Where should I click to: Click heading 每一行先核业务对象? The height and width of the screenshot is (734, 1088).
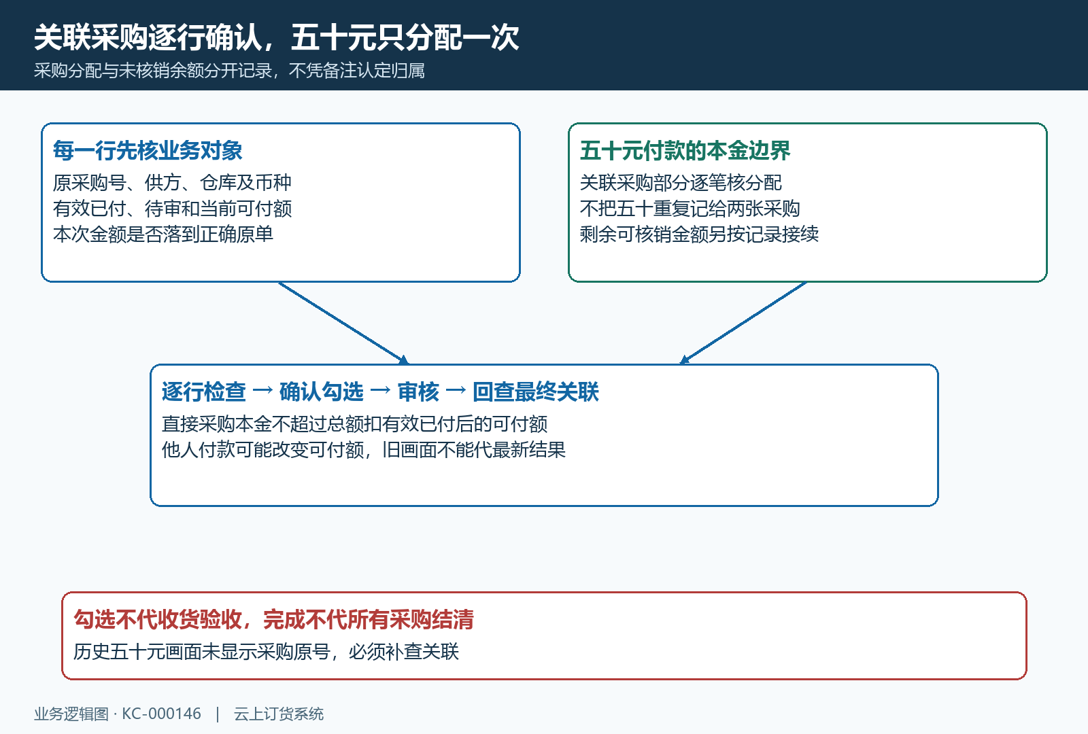pyautogui.click(x=148, y=150)
